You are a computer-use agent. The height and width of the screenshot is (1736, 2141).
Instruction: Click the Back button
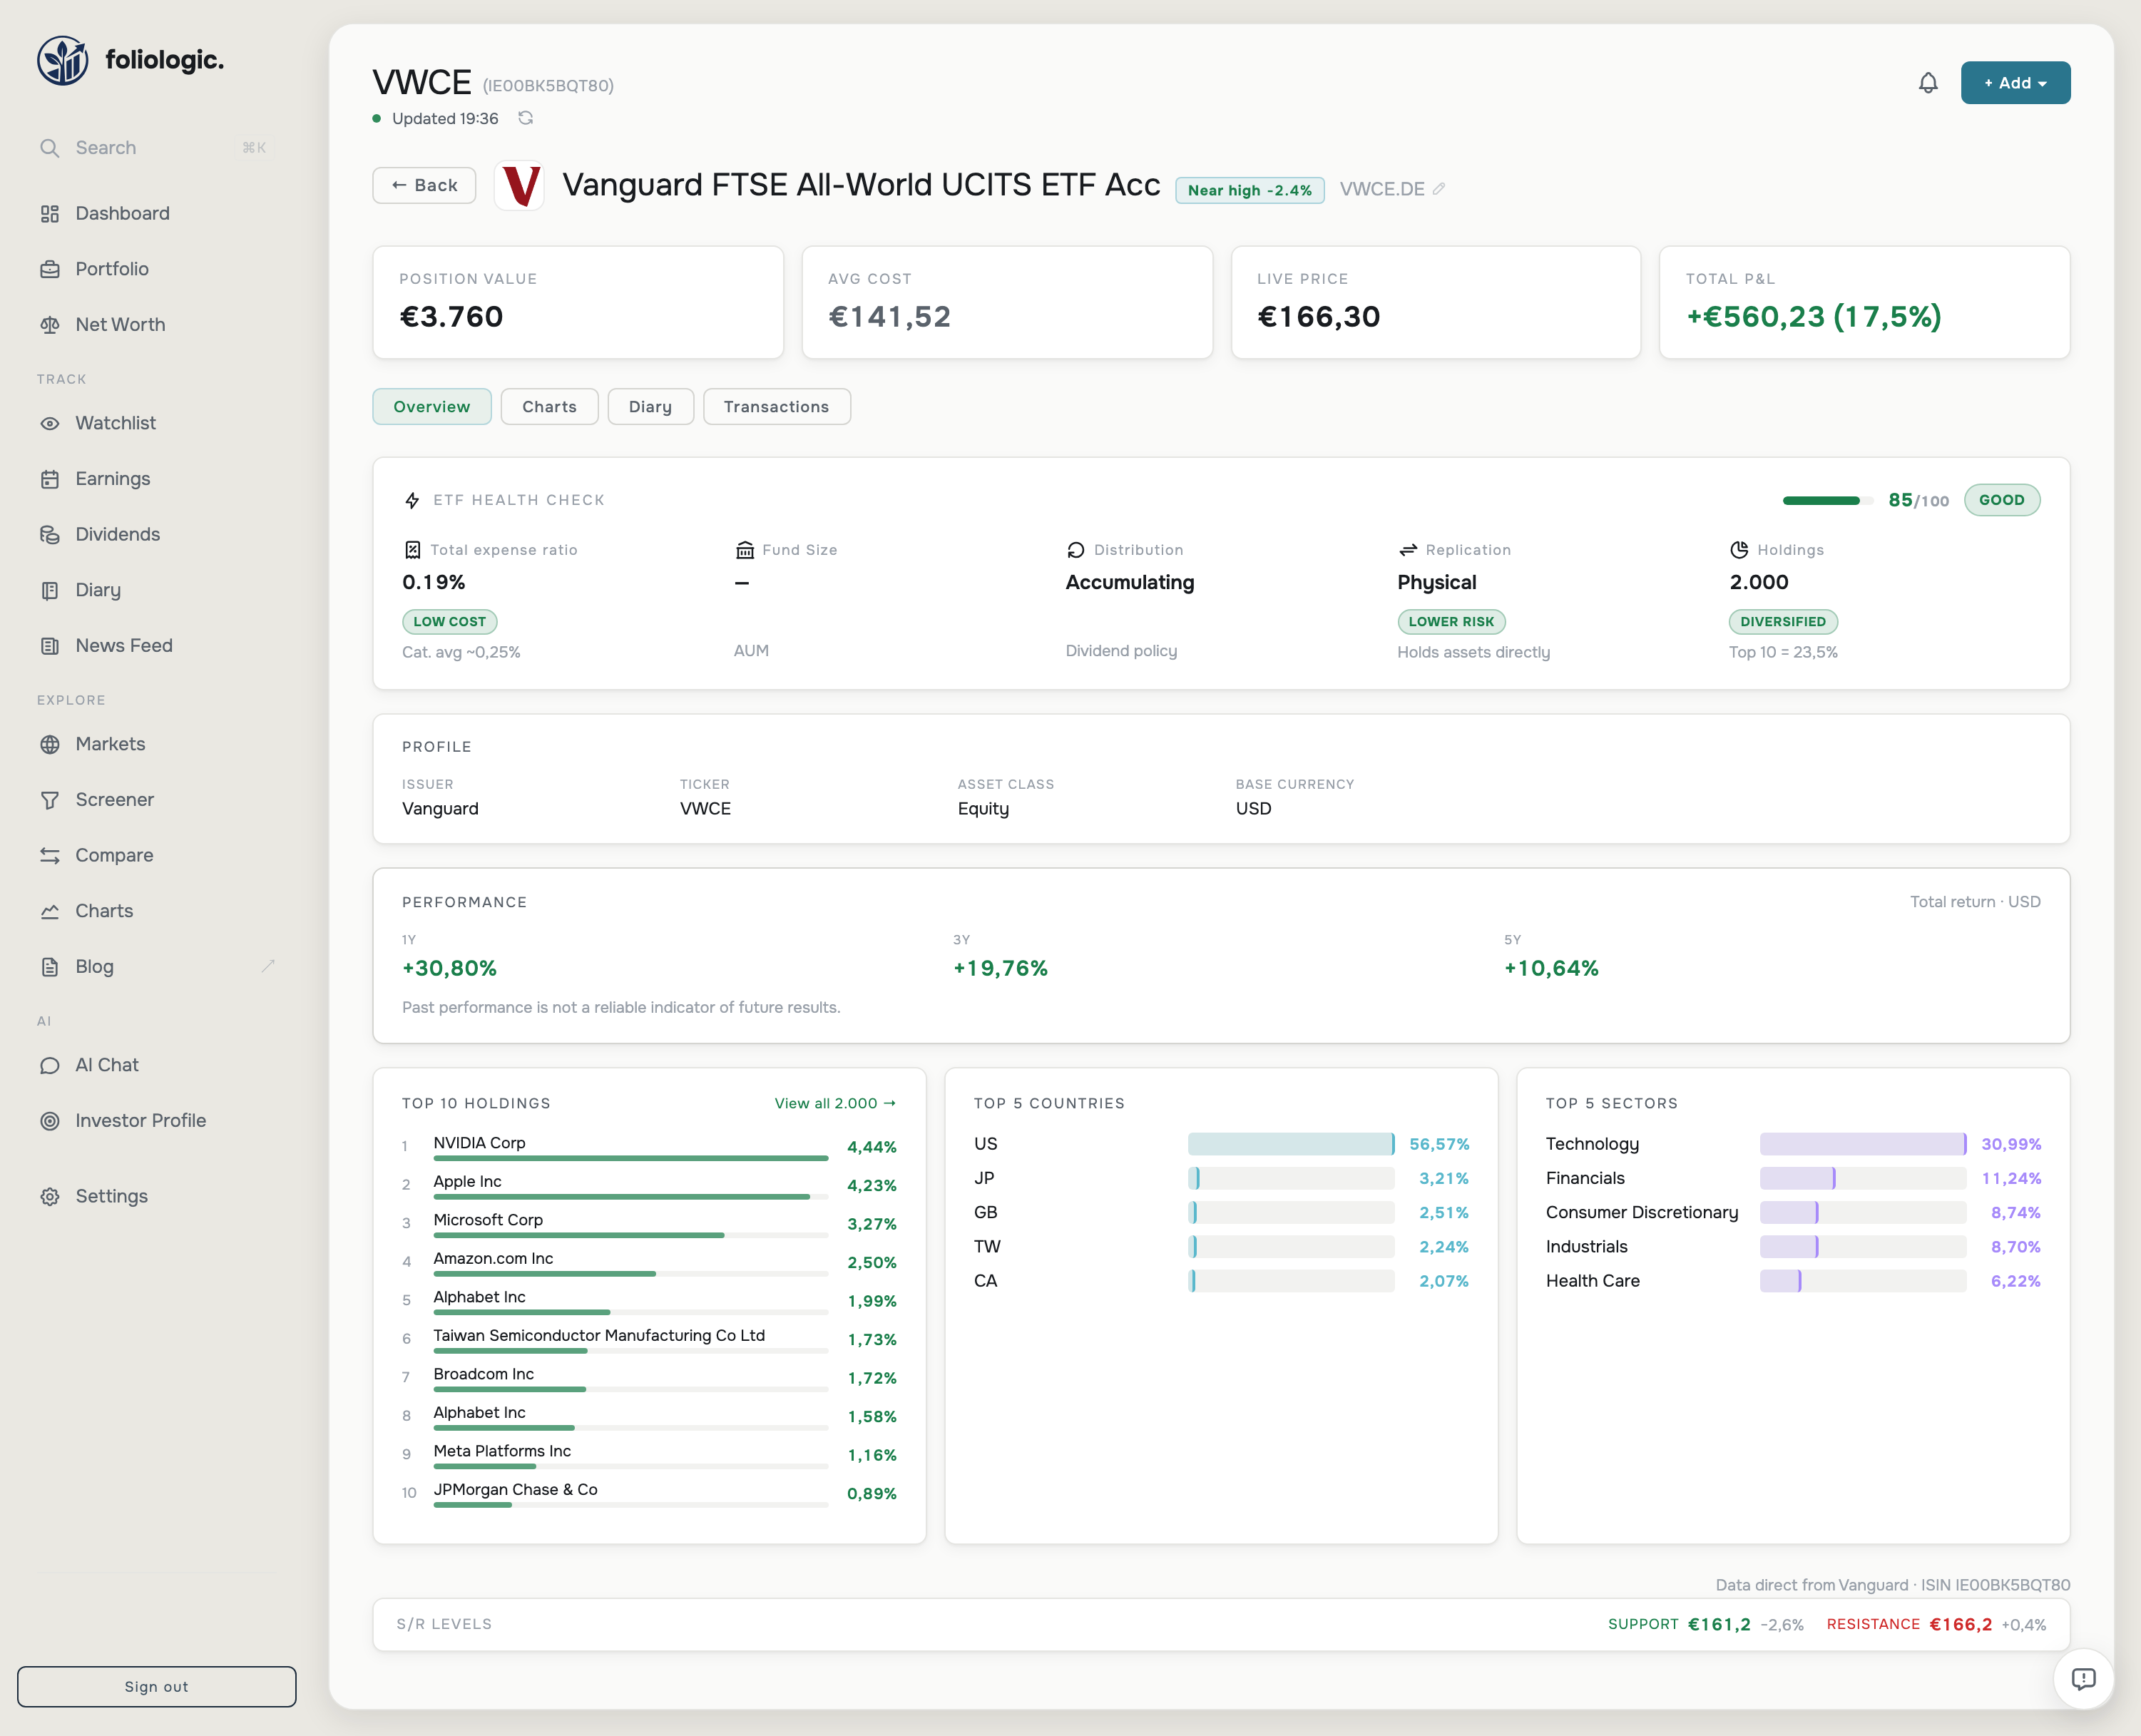[424, 186]
